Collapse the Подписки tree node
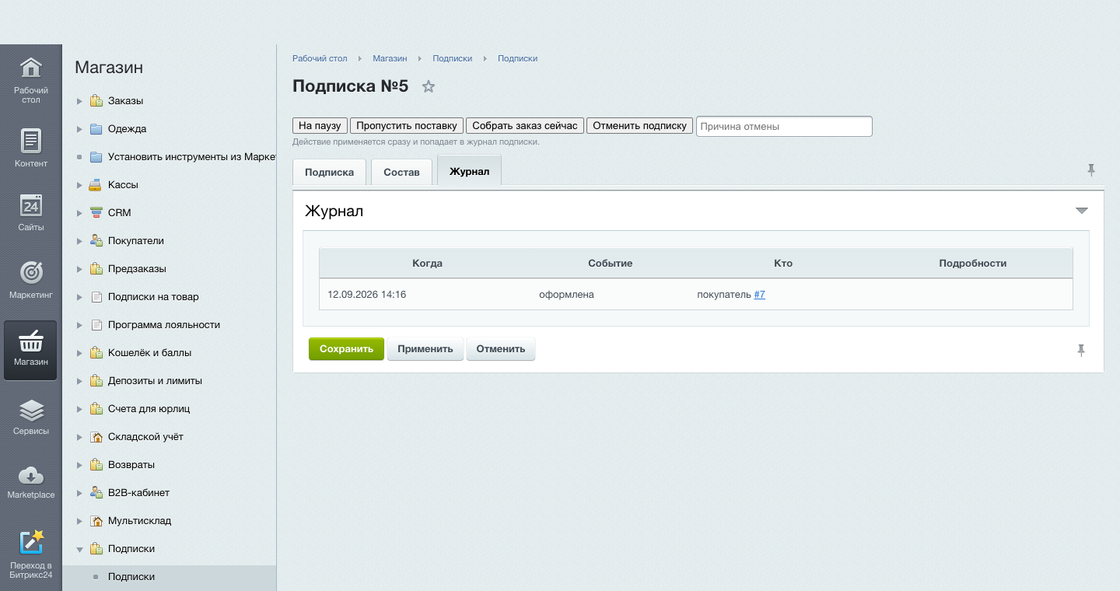 click(79, 549)
